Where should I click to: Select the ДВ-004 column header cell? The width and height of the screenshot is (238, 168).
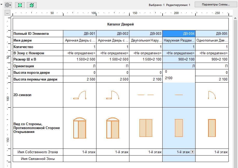[x=179, y=33]
